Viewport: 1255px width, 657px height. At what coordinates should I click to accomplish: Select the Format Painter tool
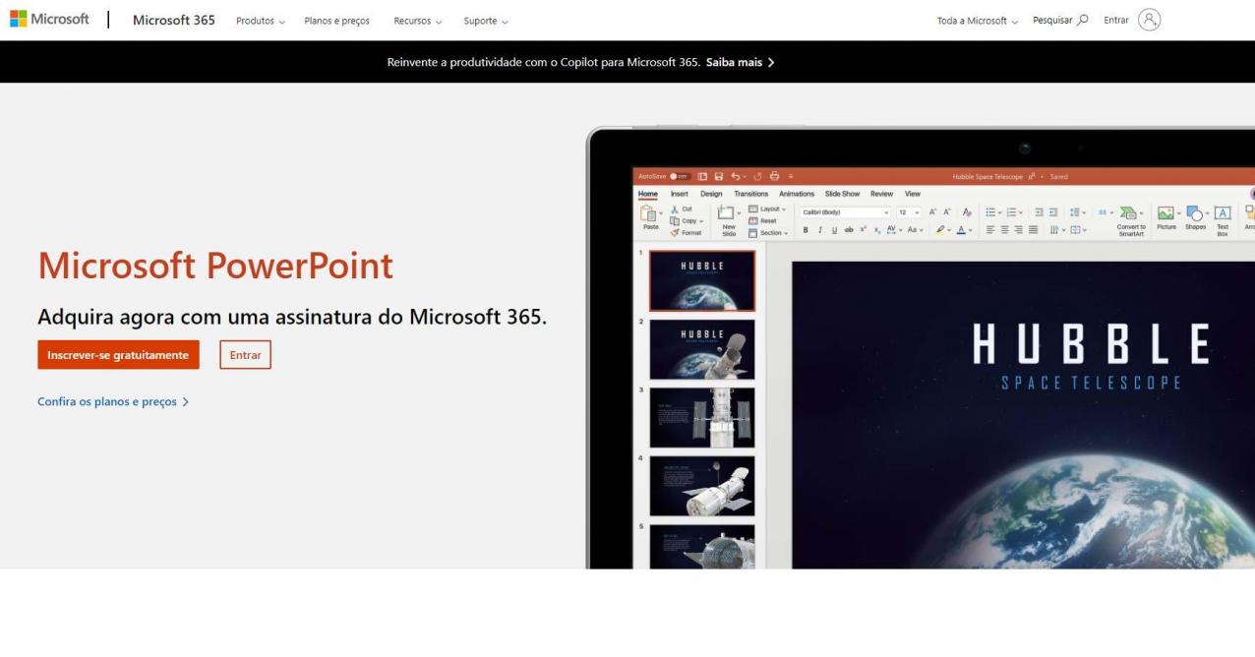[x=687, y=232]
